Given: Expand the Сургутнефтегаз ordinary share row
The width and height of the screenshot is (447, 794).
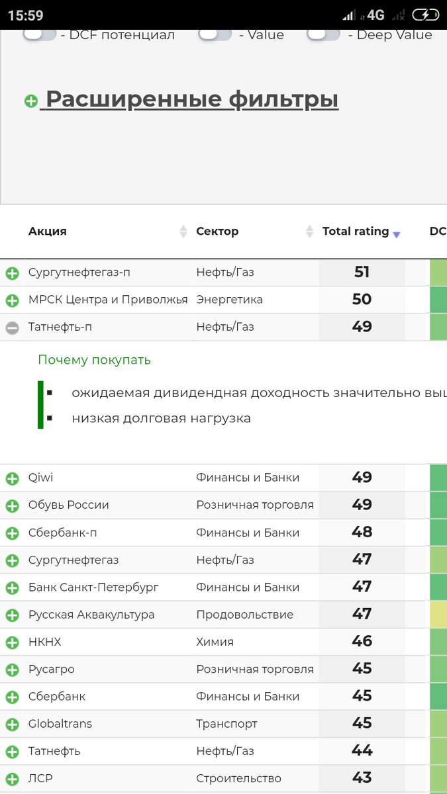Looking at the screenshot, I should (x=12, y=560).
